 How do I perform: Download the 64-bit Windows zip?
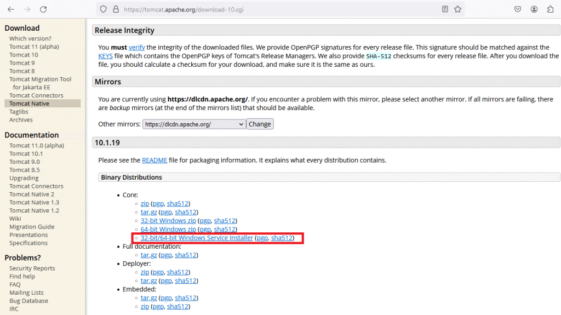click(x=168, y=230)
